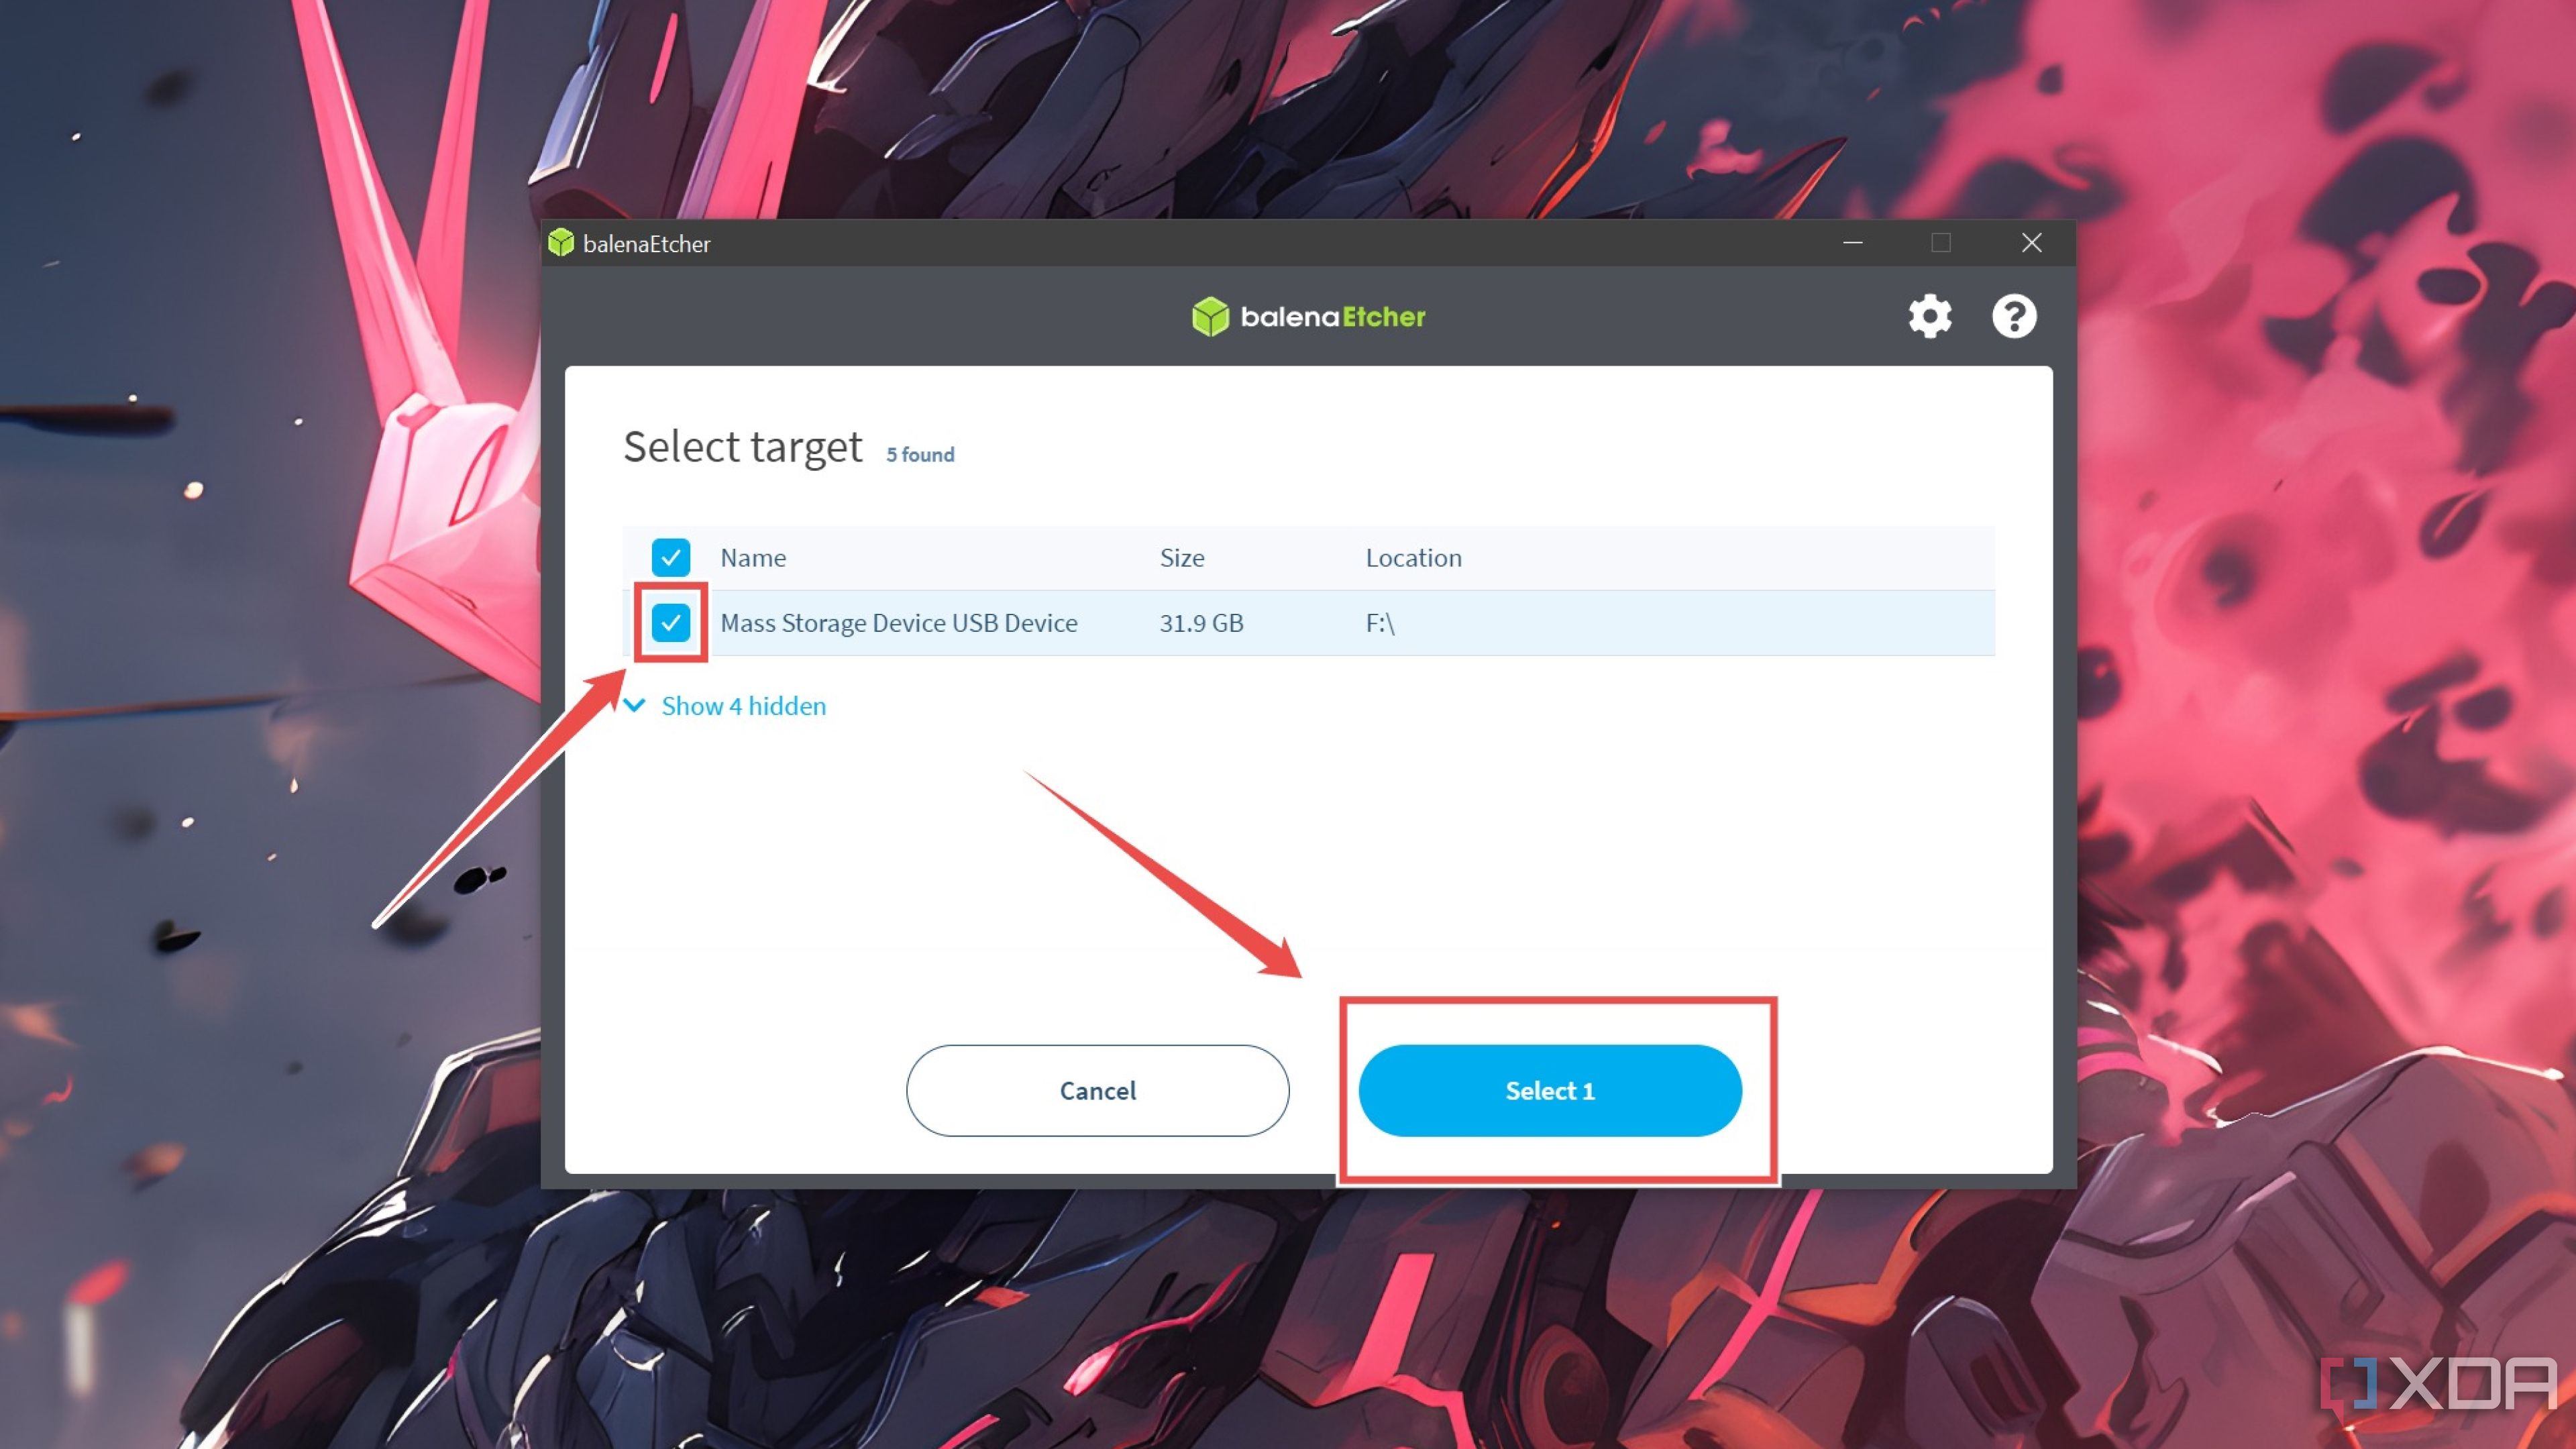The width and height of the screenshot is (2576, 1449).
Task: Toggle the header select-all checkbox
Action: coord(671,555)
